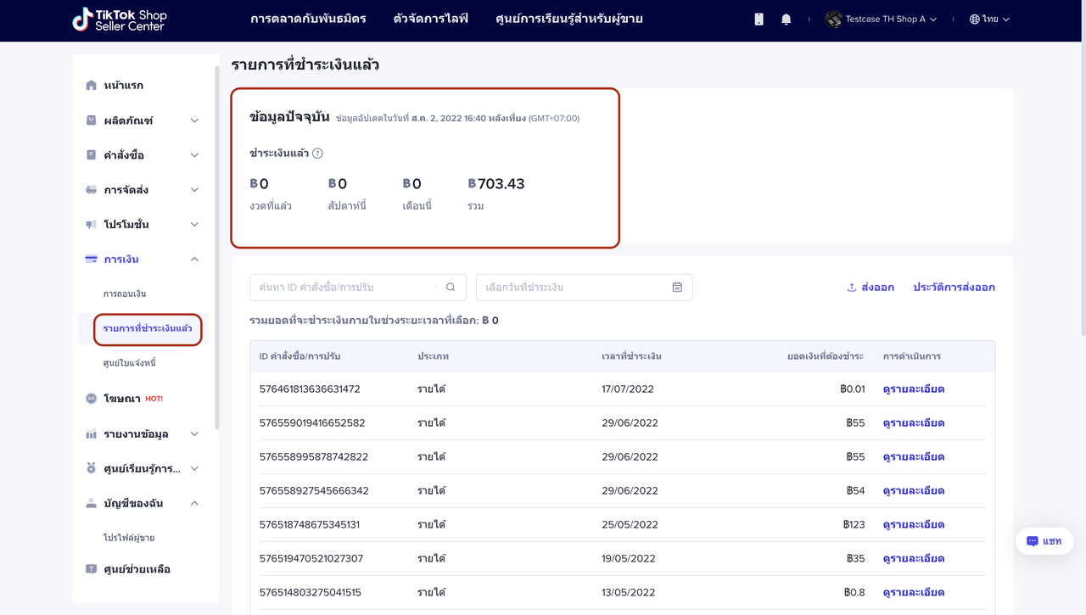Open the Testcase TH Shop A account dropdown
The height and width of the screenshot is (615, 1086).
pos(882,20)
